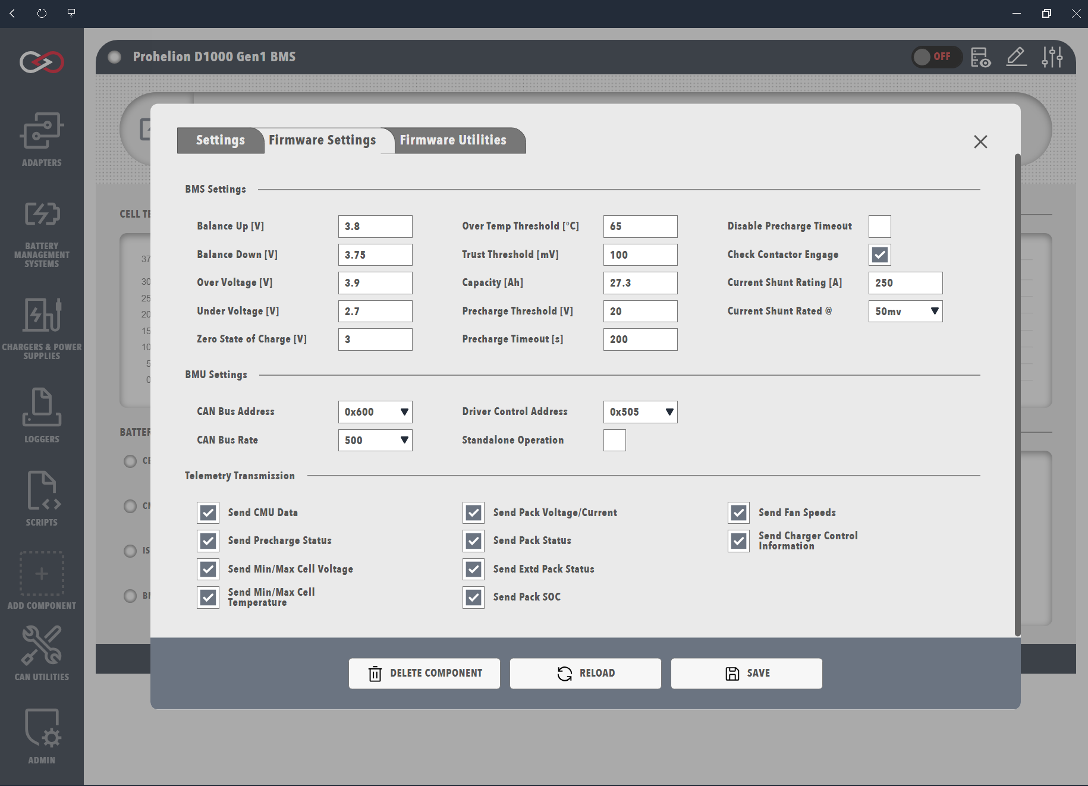Viewport: 1088px width, 786px height.
Task: Open CAN Utilities tools
Action: (42, 653)
